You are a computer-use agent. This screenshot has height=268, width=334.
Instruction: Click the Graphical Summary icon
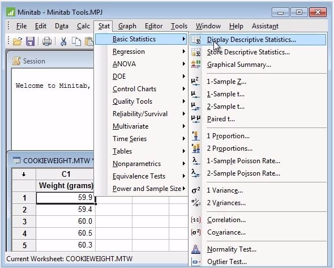[x=196, y=65]
